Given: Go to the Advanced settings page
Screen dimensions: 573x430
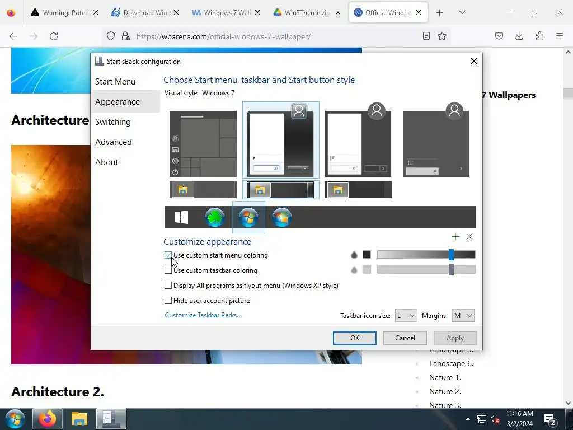Looking at the screenshot, I should 113,142.
